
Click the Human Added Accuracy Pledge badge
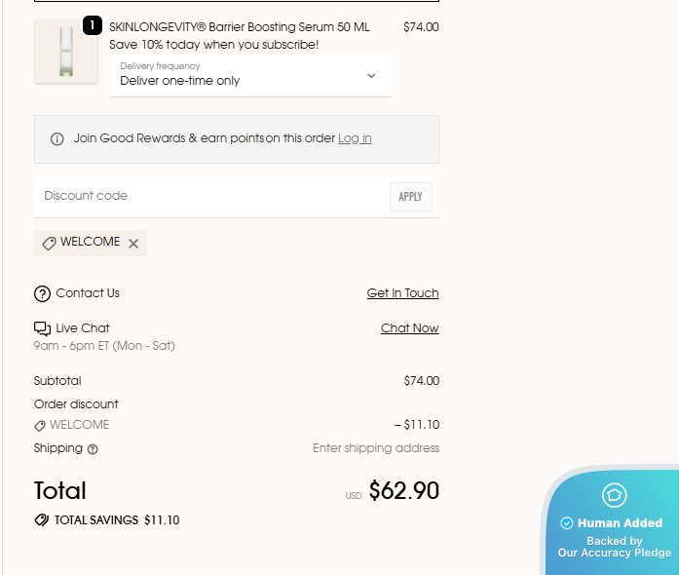tap(611, 520)
